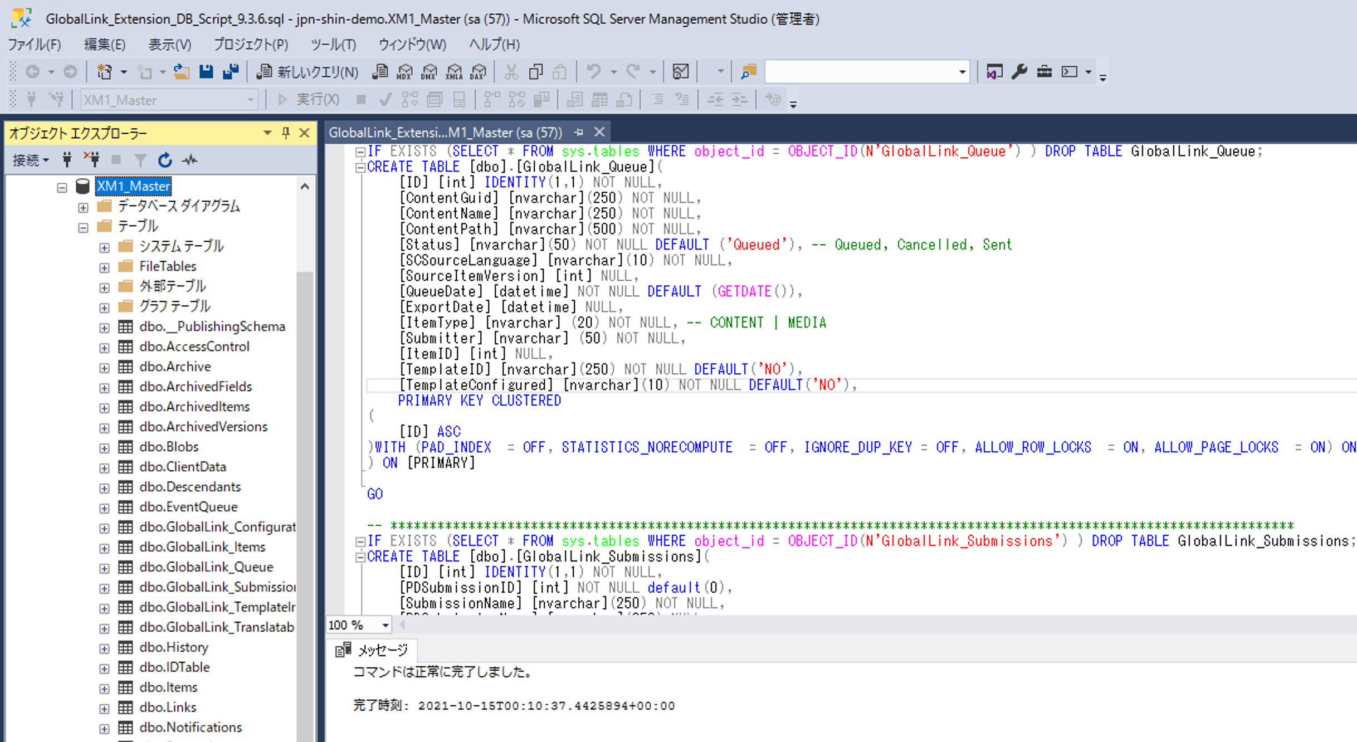1357x742 pixels.
Task: Click the Connect plug icon in Object Explorer
Action: tap(67, 160)
